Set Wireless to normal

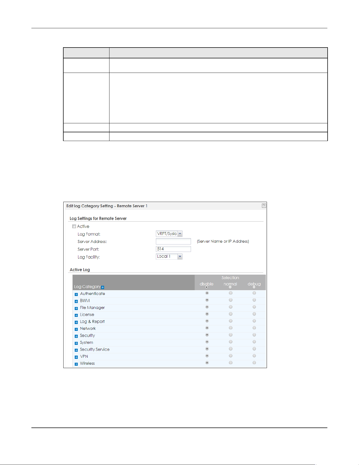click(231, 363)
